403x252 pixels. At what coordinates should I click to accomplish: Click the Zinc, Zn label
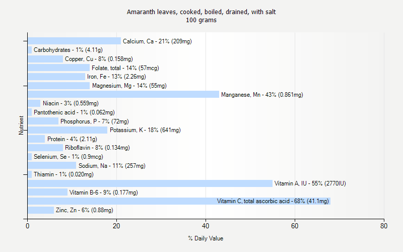(84, 210)
